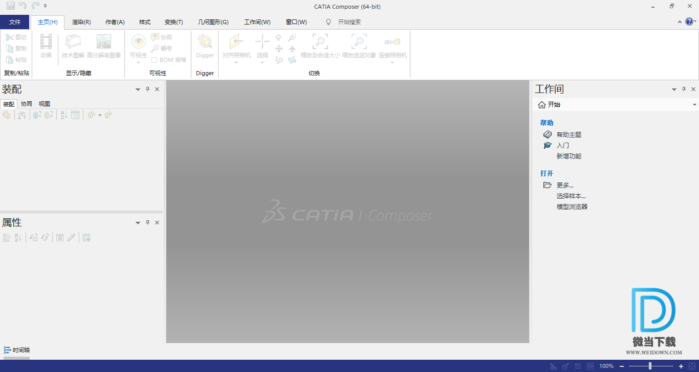699x372 pixels.
Task: Open the 工作间 panel dropdown arrow
Action: pyautogui.click(x=674, y=89)
